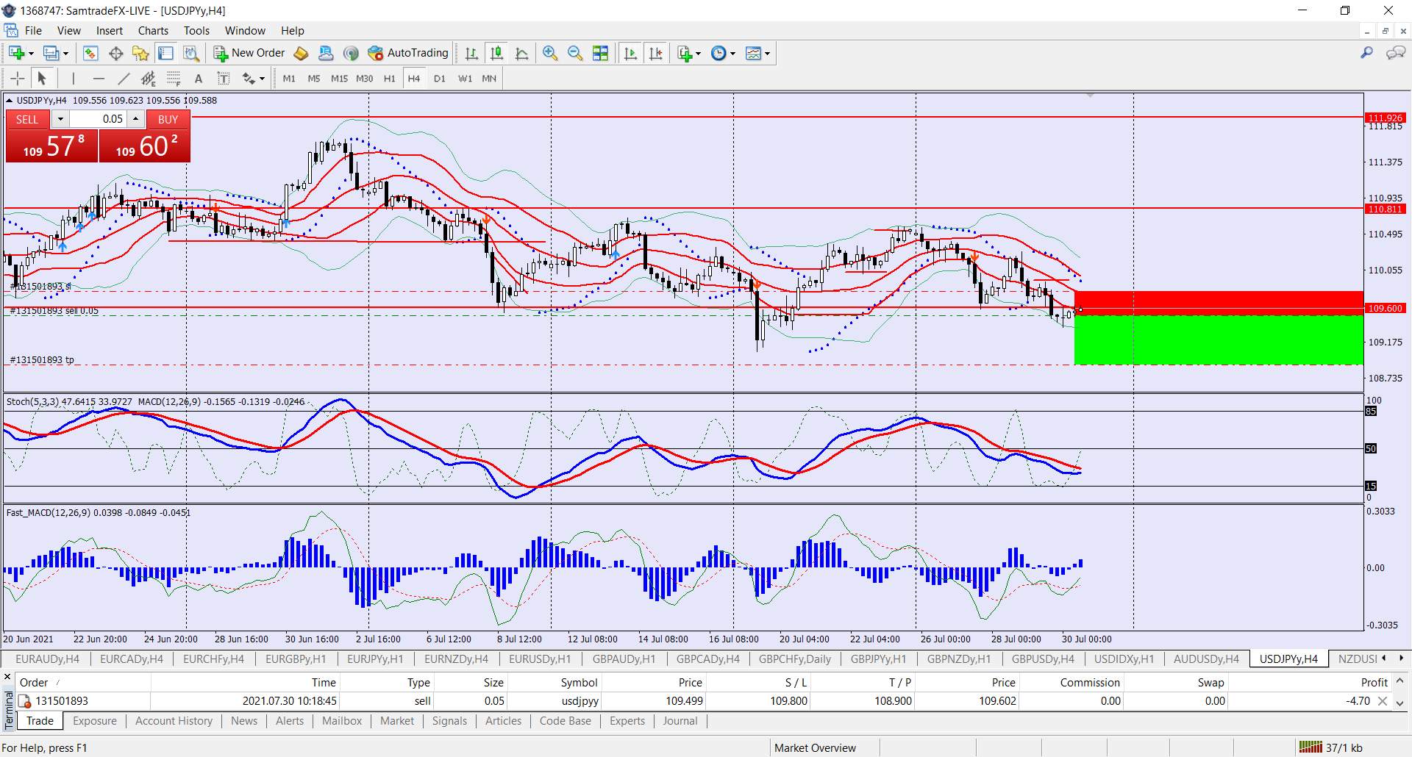Open the New Chart dropdown arrow
The image size is (1412, 757).
tap(31, 53)
